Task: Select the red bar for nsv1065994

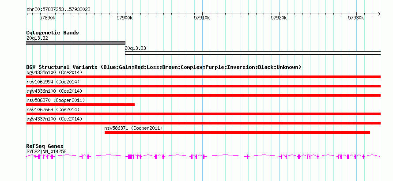Action: [204, 86]
